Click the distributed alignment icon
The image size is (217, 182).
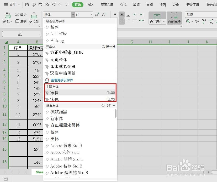pyautogui.click(x=141, y=21)
